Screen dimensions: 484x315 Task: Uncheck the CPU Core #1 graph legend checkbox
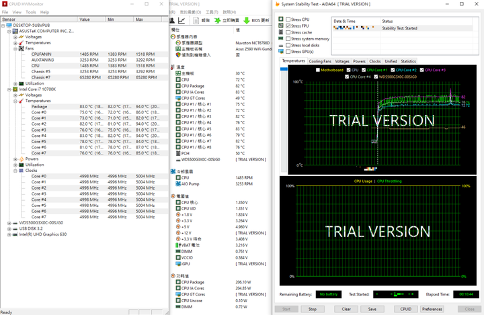(x=364, y=70)
